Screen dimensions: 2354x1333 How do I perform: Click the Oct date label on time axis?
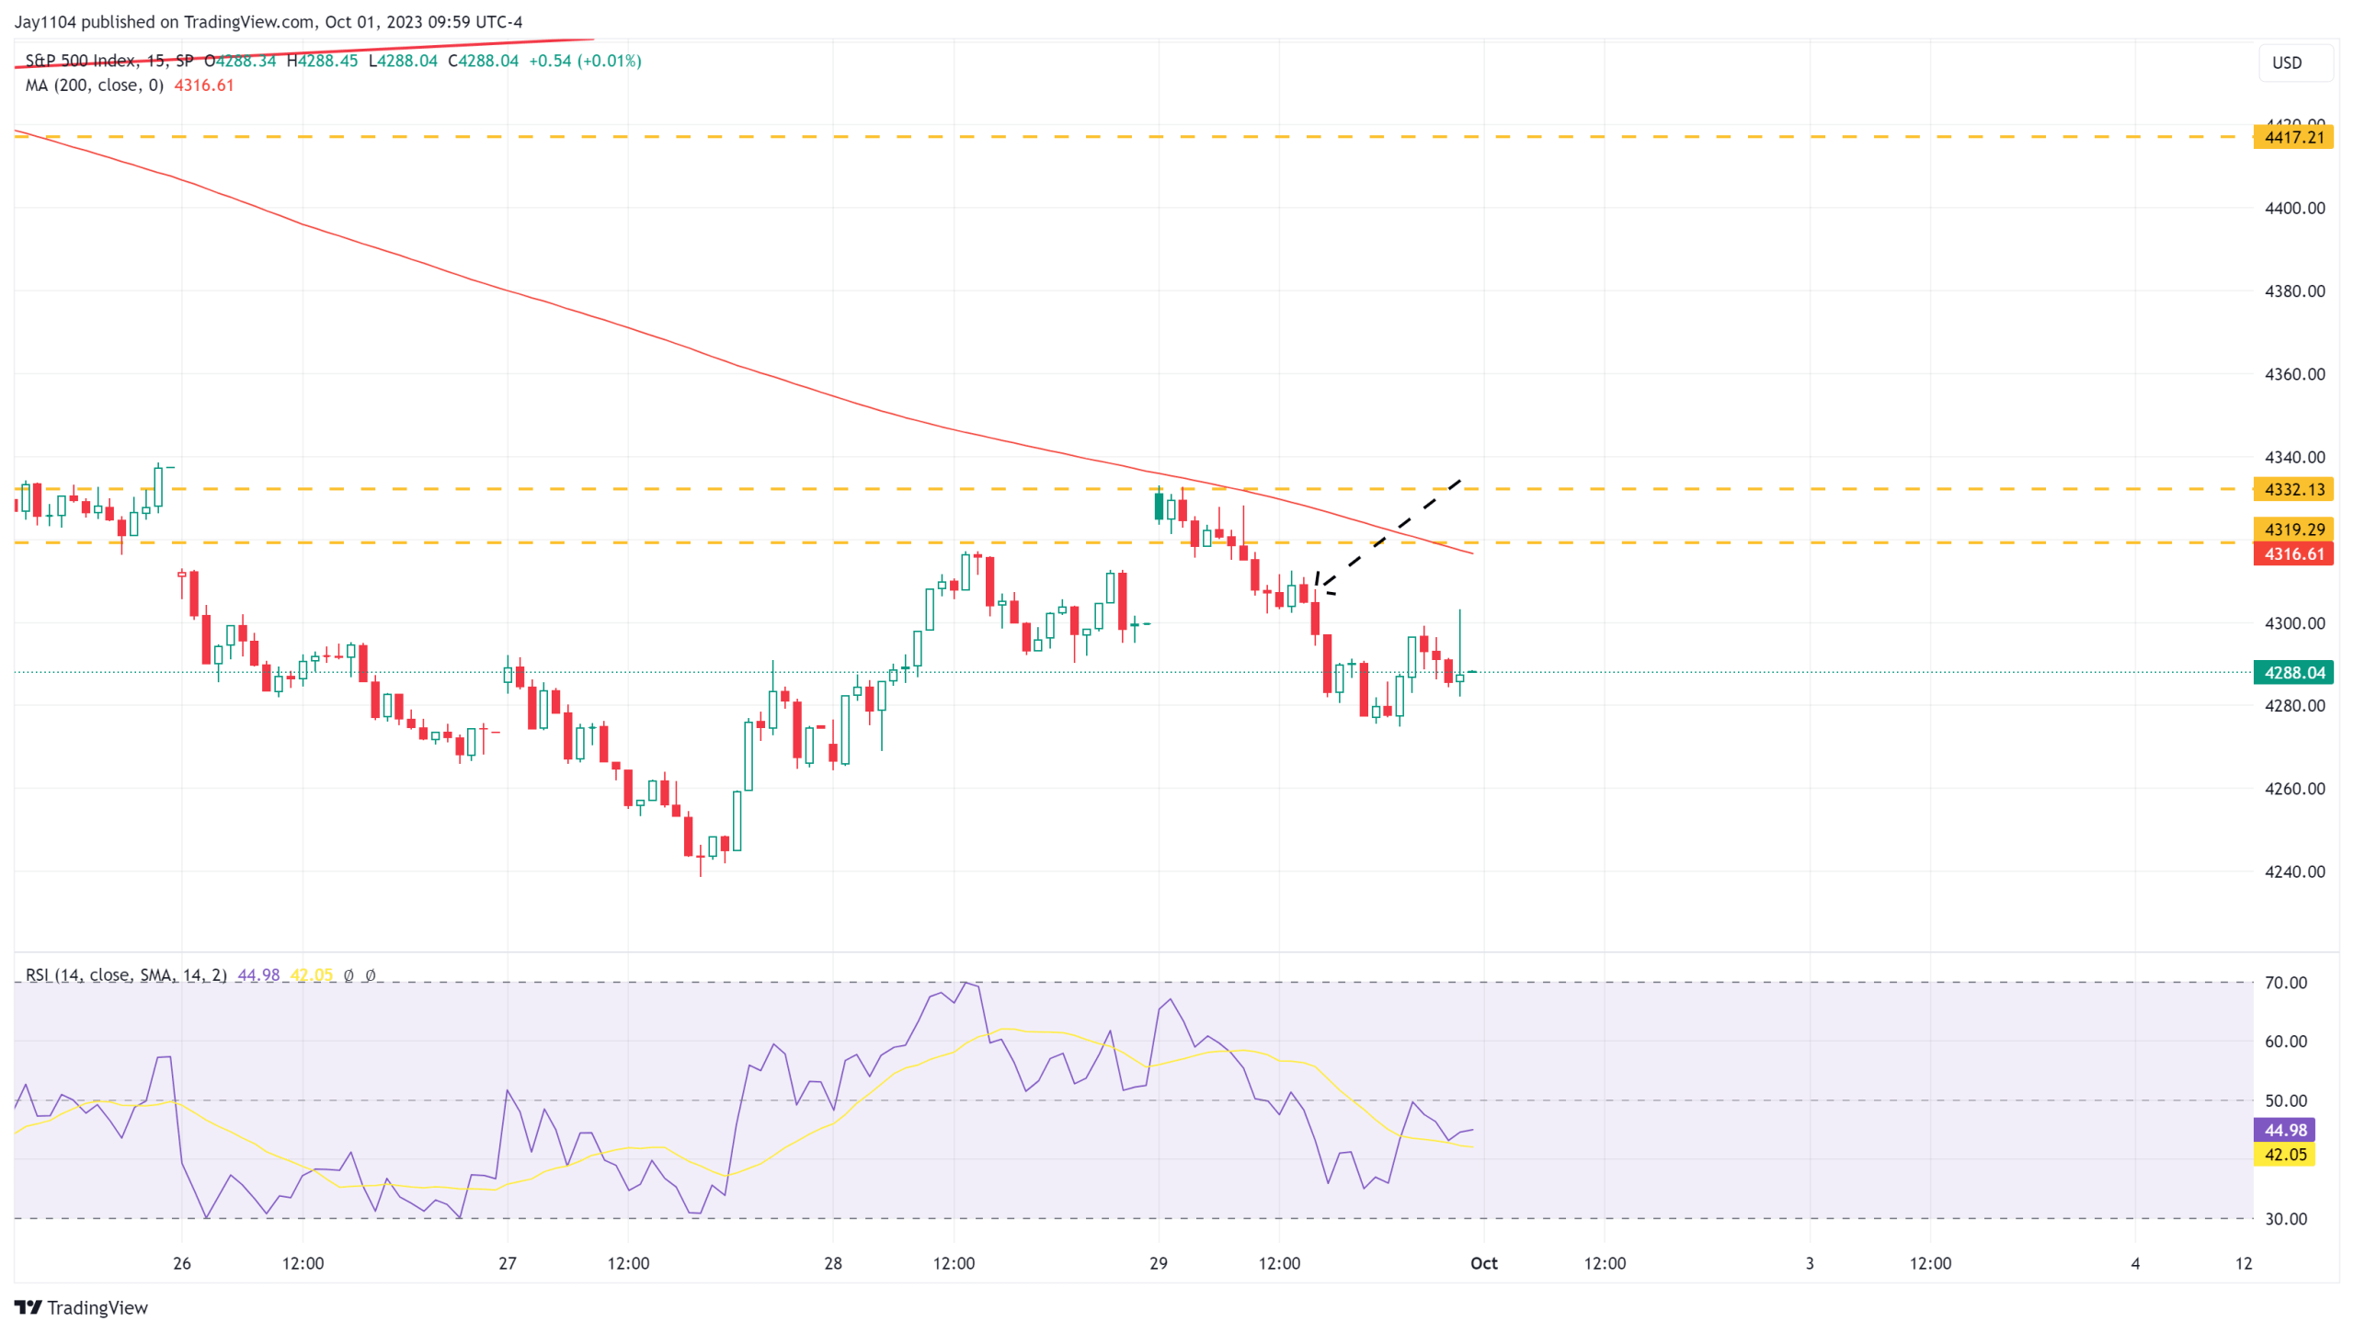1483,1263
